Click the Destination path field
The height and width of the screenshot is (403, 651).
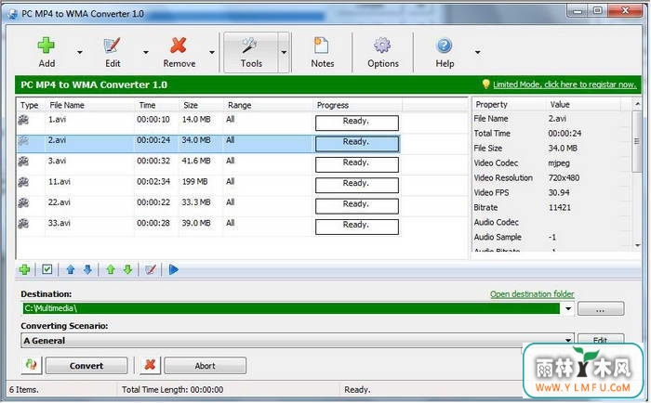point(290,308)
